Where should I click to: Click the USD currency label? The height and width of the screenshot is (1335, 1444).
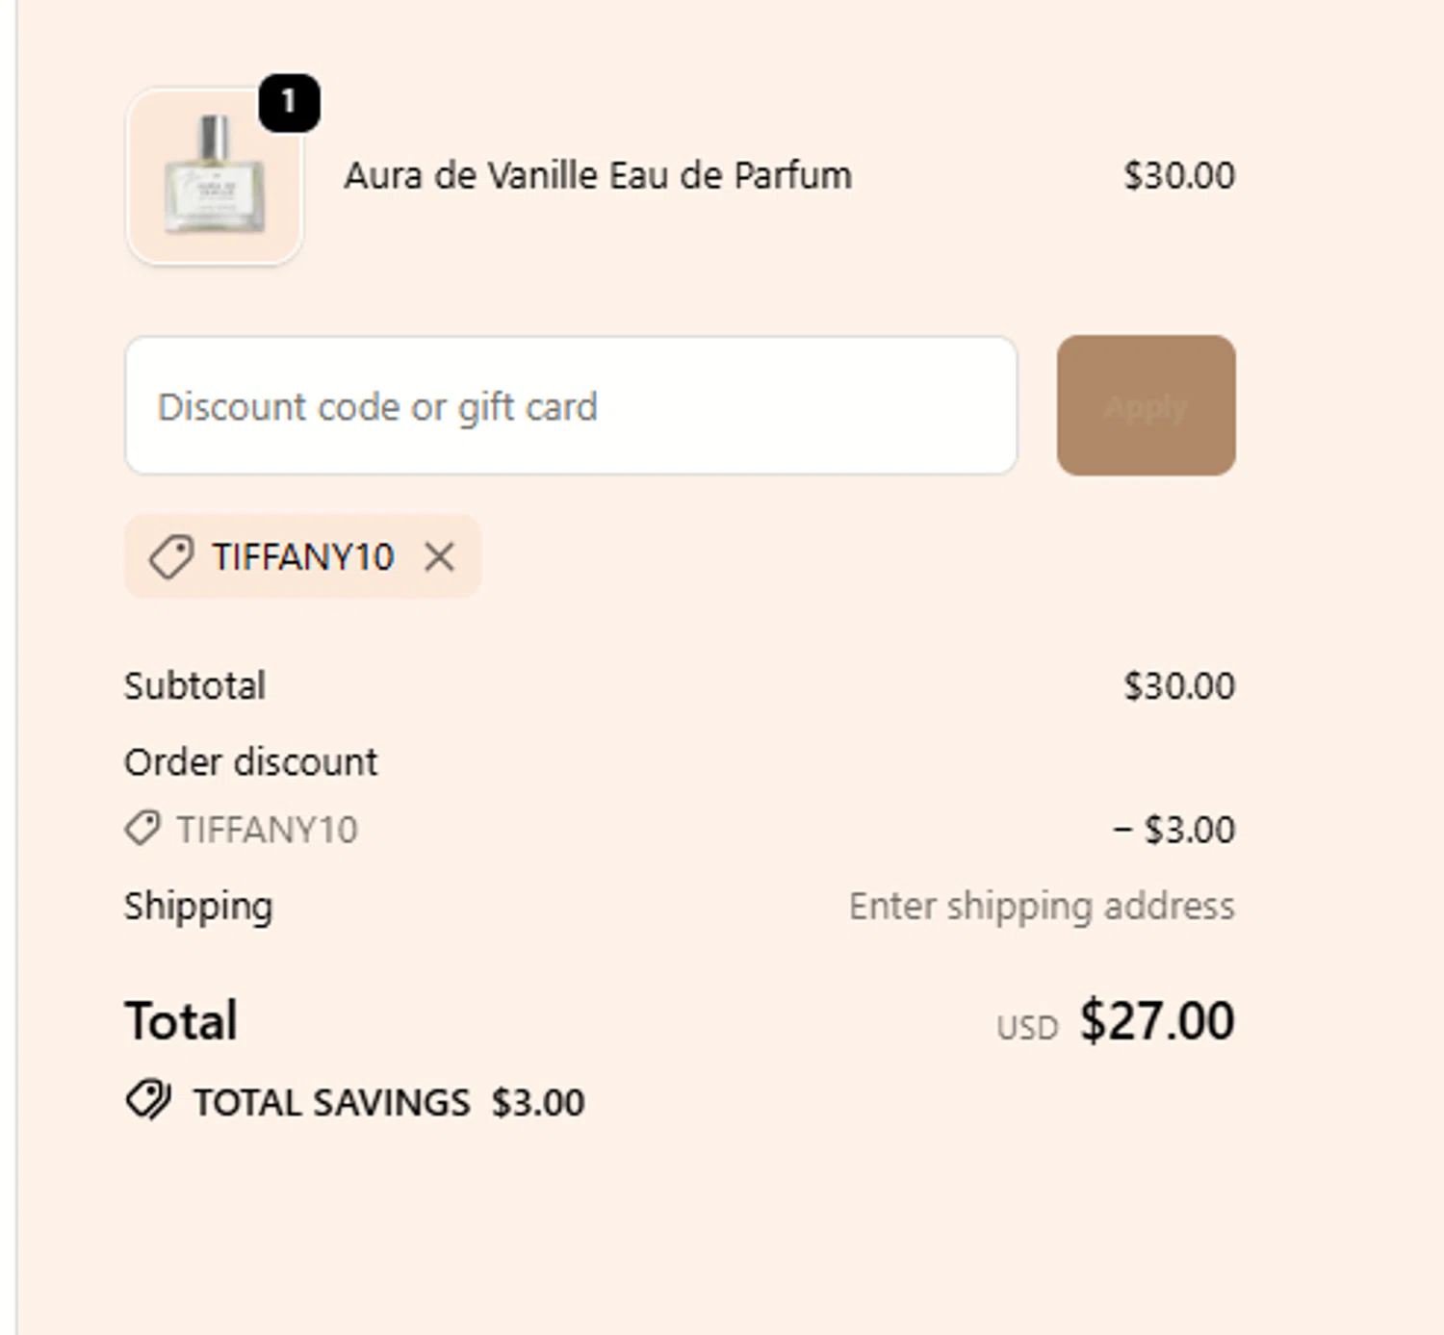[x=1027, y=1028]
